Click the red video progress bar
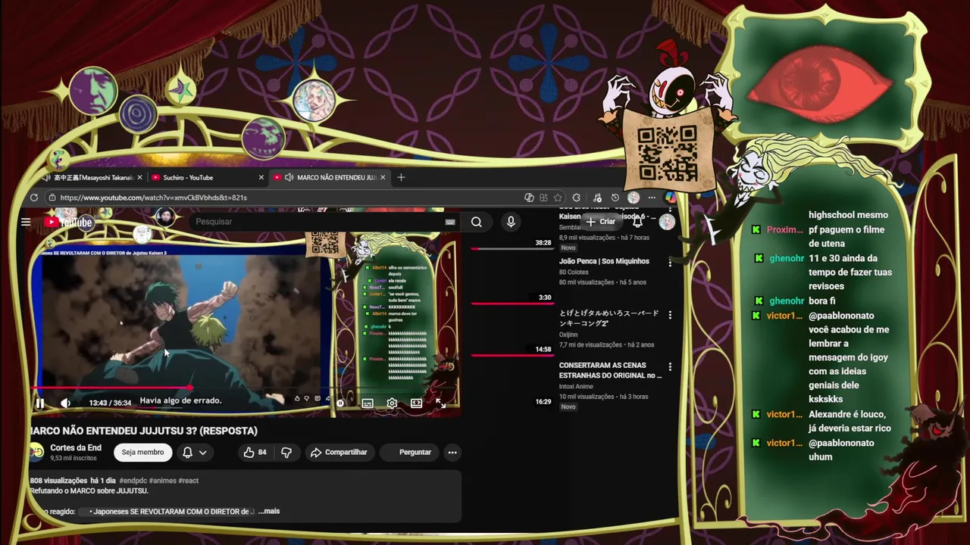Viewport: 970px width, 545px height. (x=110, y=388)
